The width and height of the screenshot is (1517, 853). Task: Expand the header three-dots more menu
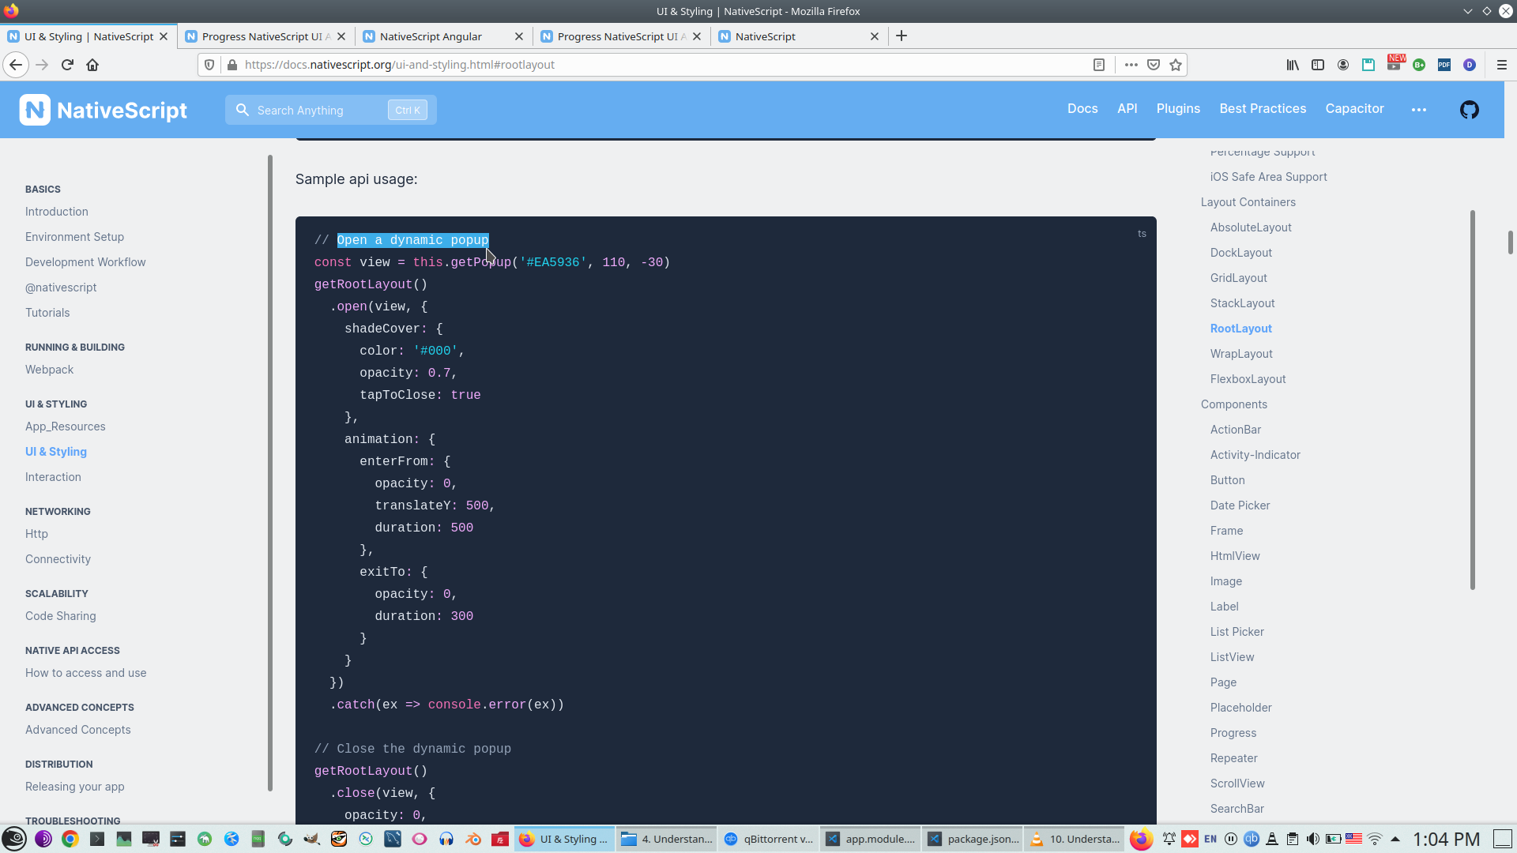[1418, 110]
